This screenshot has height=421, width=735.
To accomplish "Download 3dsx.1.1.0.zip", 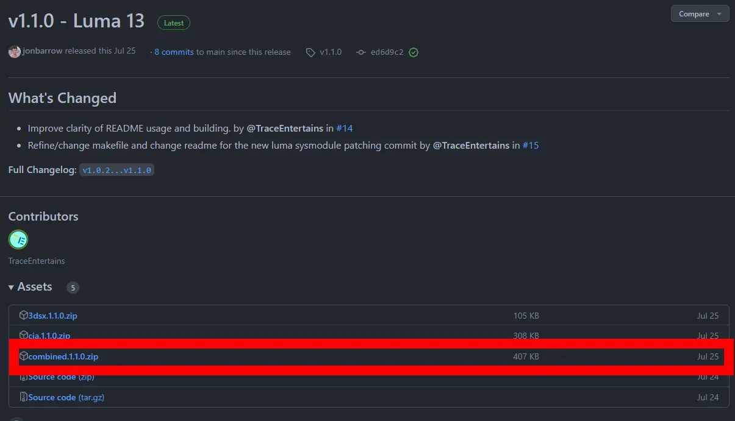I will point(52,316).
